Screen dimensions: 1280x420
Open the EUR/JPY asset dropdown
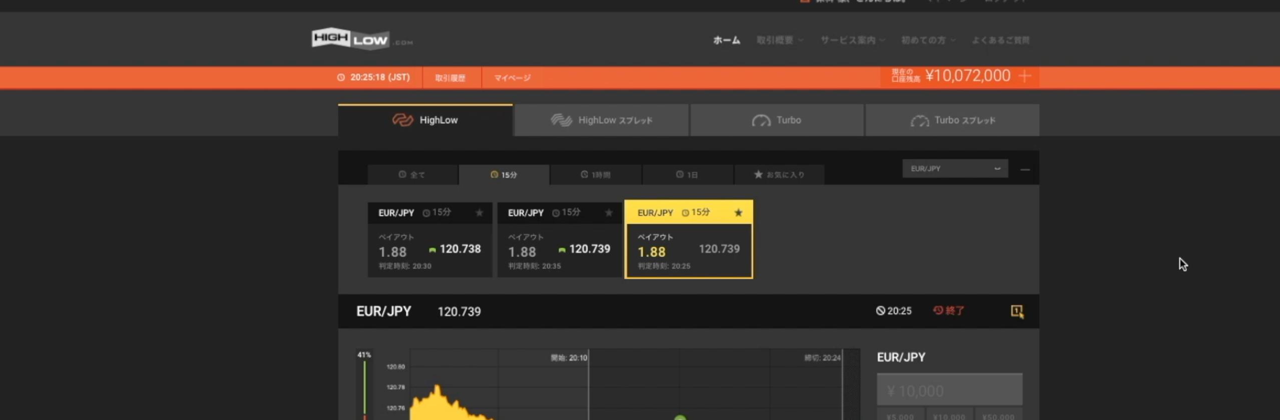[x=955, y=168]
